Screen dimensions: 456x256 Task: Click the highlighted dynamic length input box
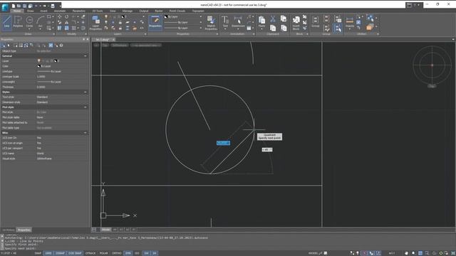[223, 143]
